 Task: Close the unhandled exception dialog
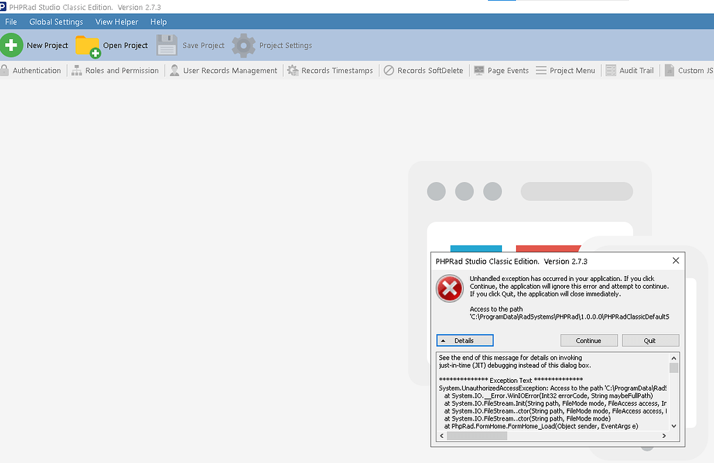(x=676, y=260)
